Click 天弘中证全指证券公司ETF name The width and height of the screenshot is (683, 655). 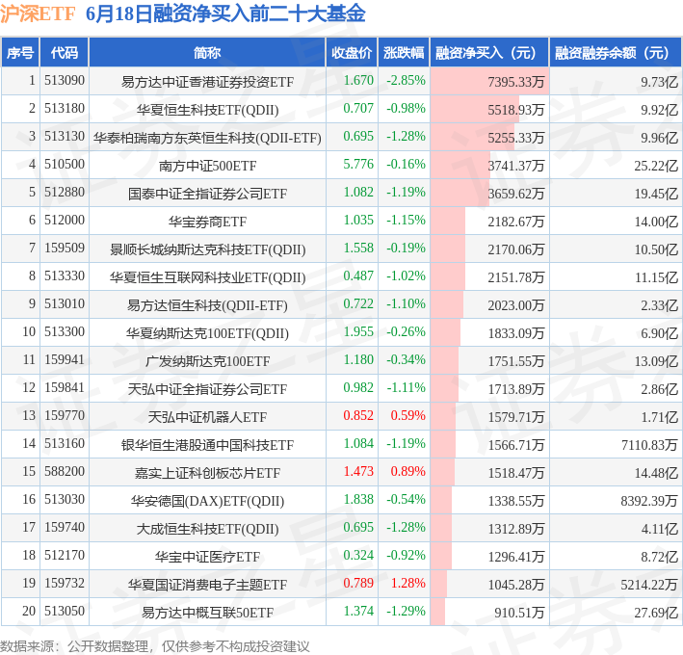click(x=207, y=388)
